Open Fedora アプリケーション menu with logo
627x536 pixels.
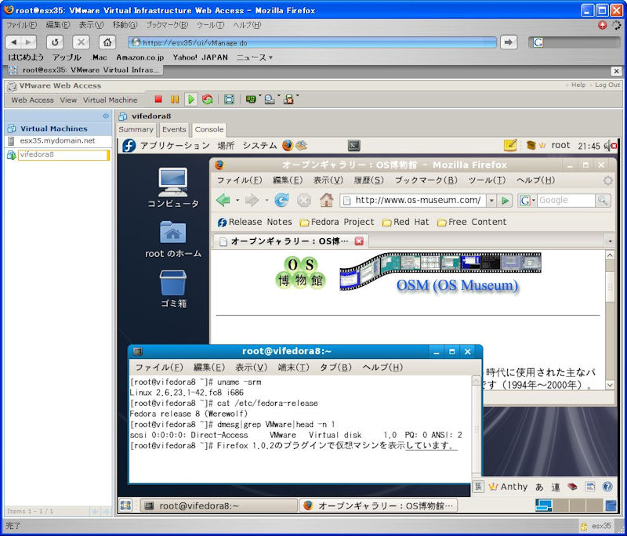(166, 146)
